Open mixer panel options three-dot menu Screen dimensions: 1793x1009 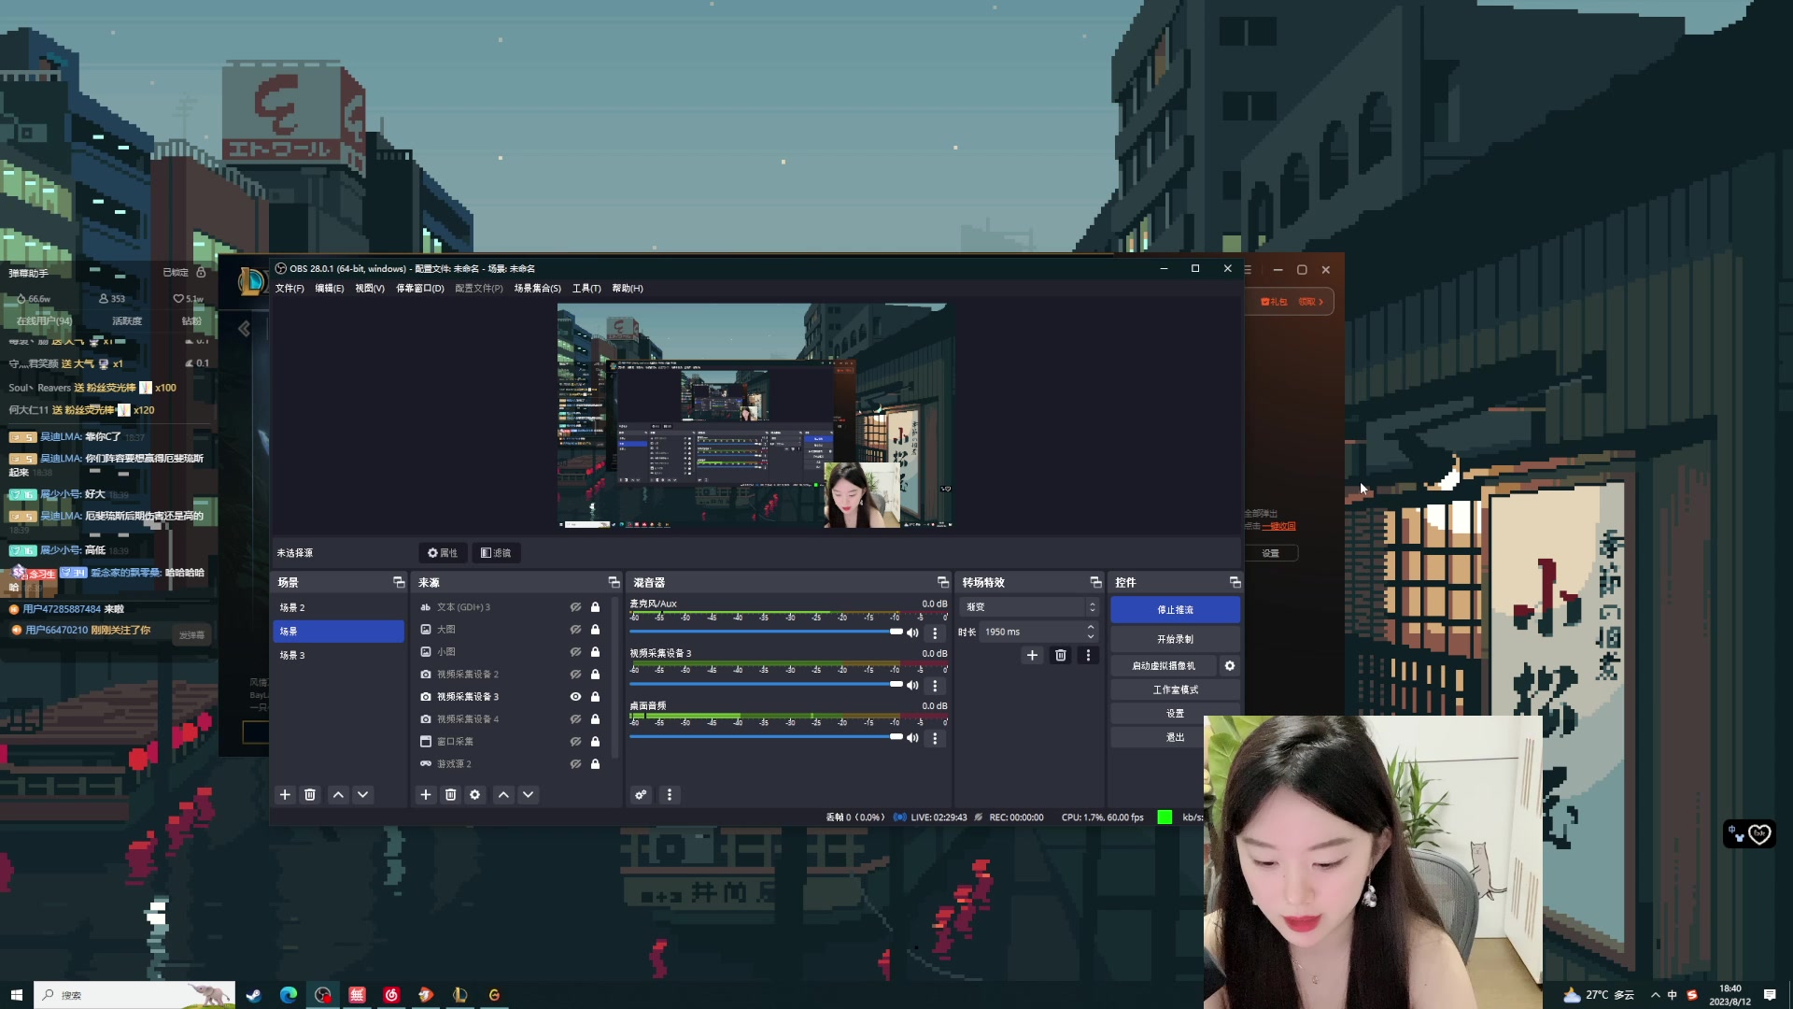669,794
